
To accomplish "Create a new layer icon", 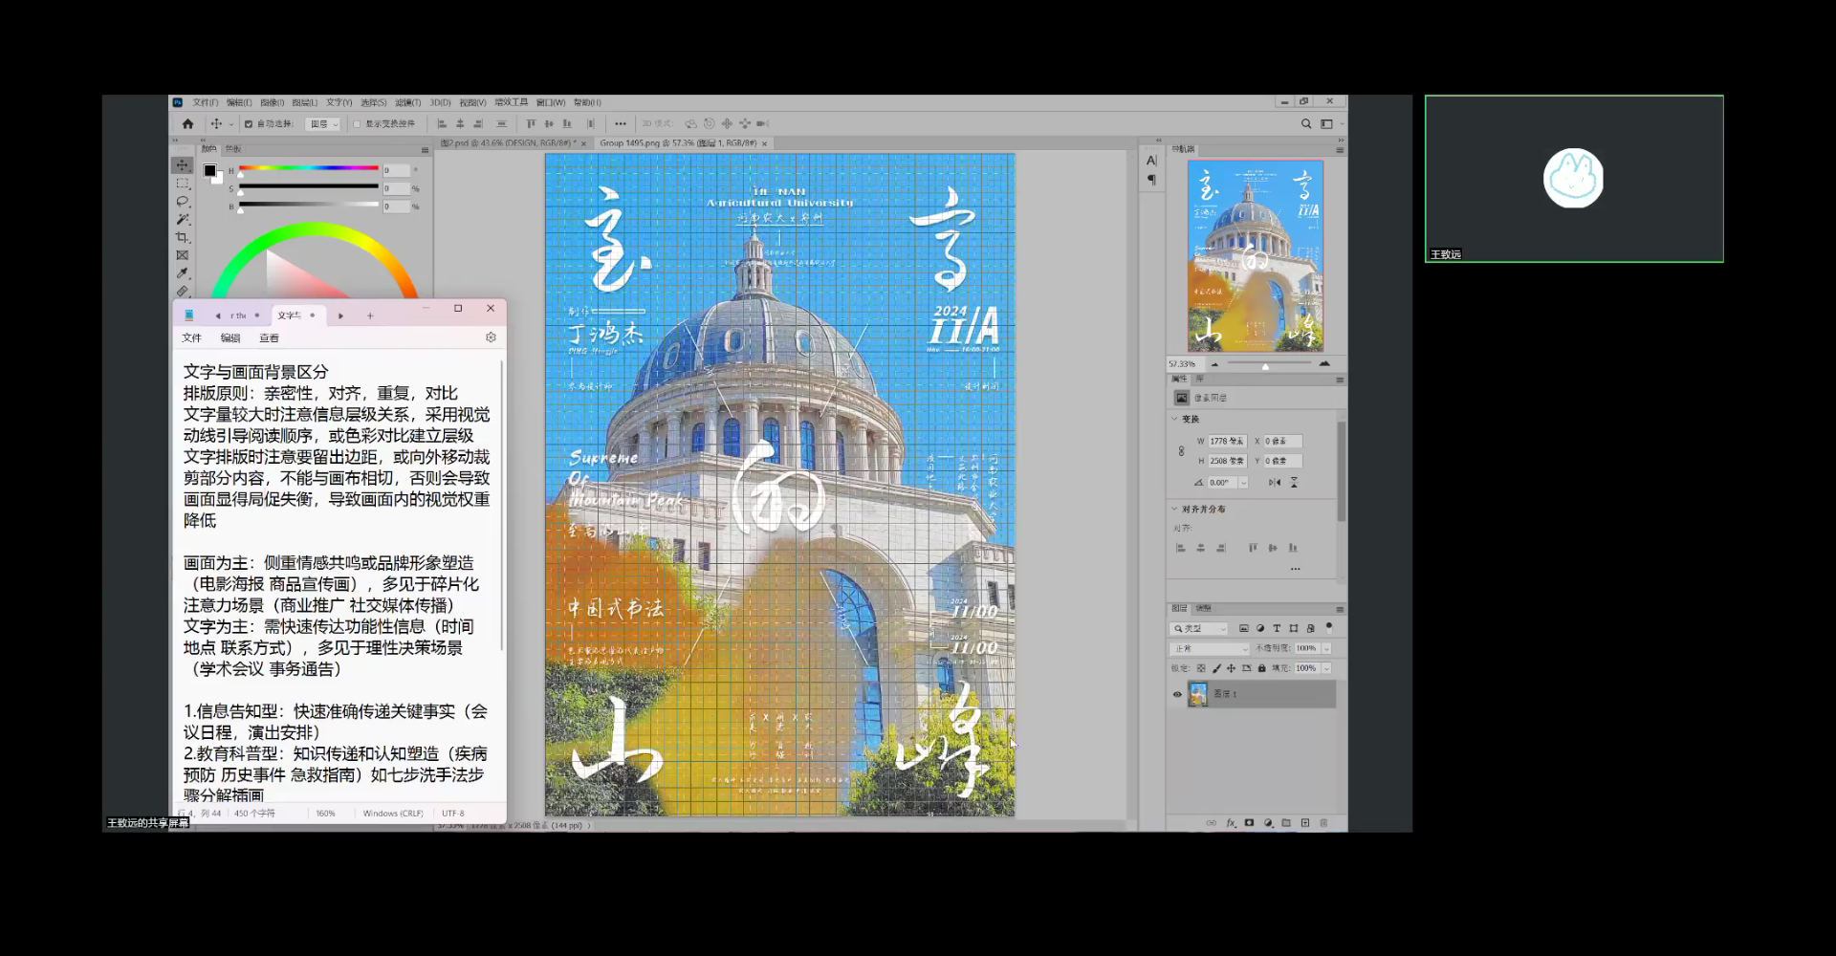I will [x=1305, y=822].
